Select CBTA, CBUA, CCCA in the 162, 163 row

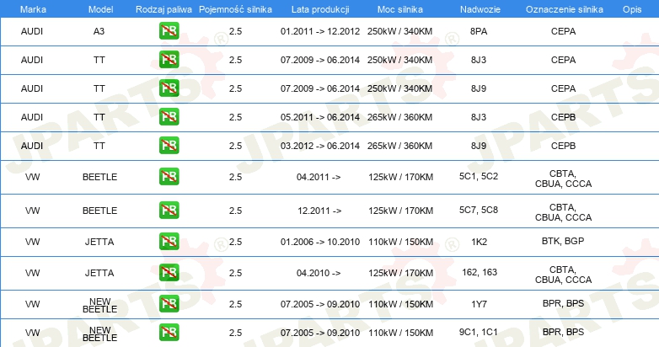tap(563, 275)
